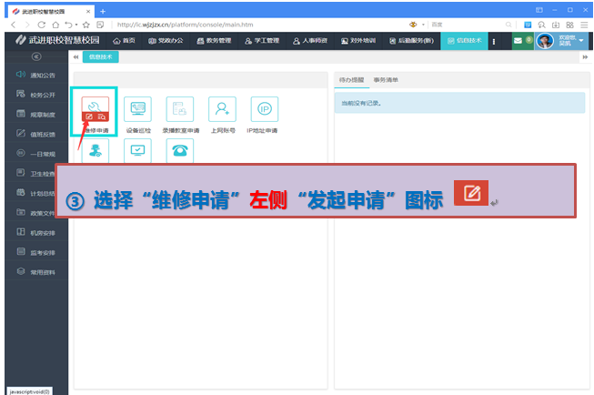
Task: Click the browser back arrow
Action: click(14, 25)
